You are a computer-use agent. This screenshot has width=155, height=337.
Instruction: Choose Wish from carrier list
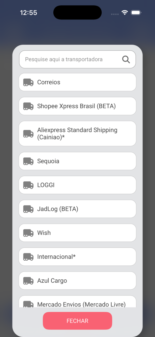click(77, 233)
